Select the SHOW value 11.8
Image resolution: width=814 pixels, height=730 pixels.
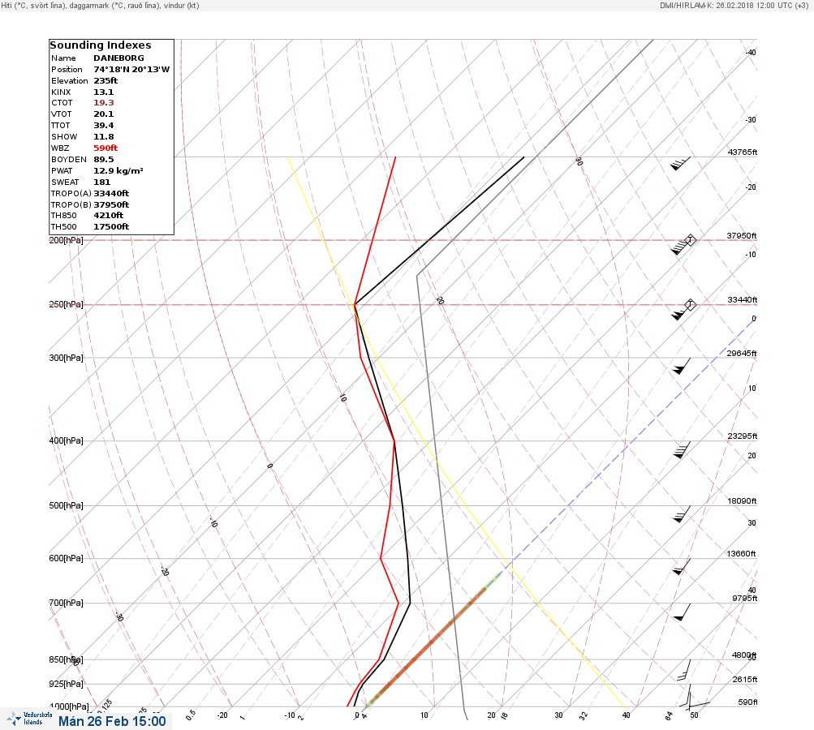(103, 137)
